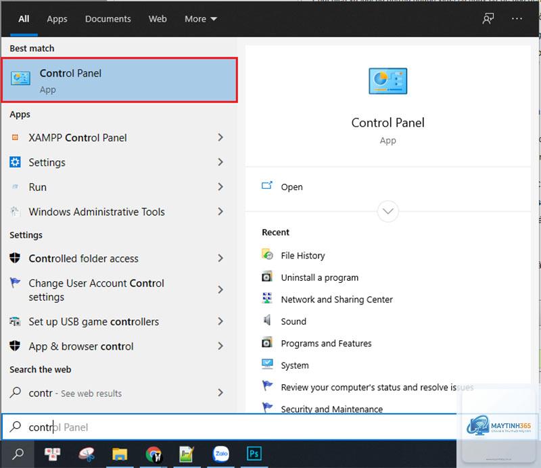Screen dimensions: 541x468
Task: Expand more actions with the circular chevron
Action: 387,211
